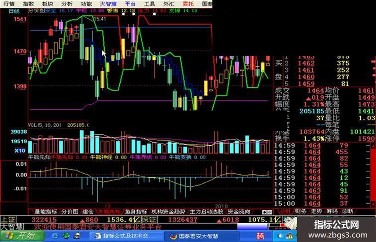
Task: Click the 涨停 price 1590
Action: (366, 139)
